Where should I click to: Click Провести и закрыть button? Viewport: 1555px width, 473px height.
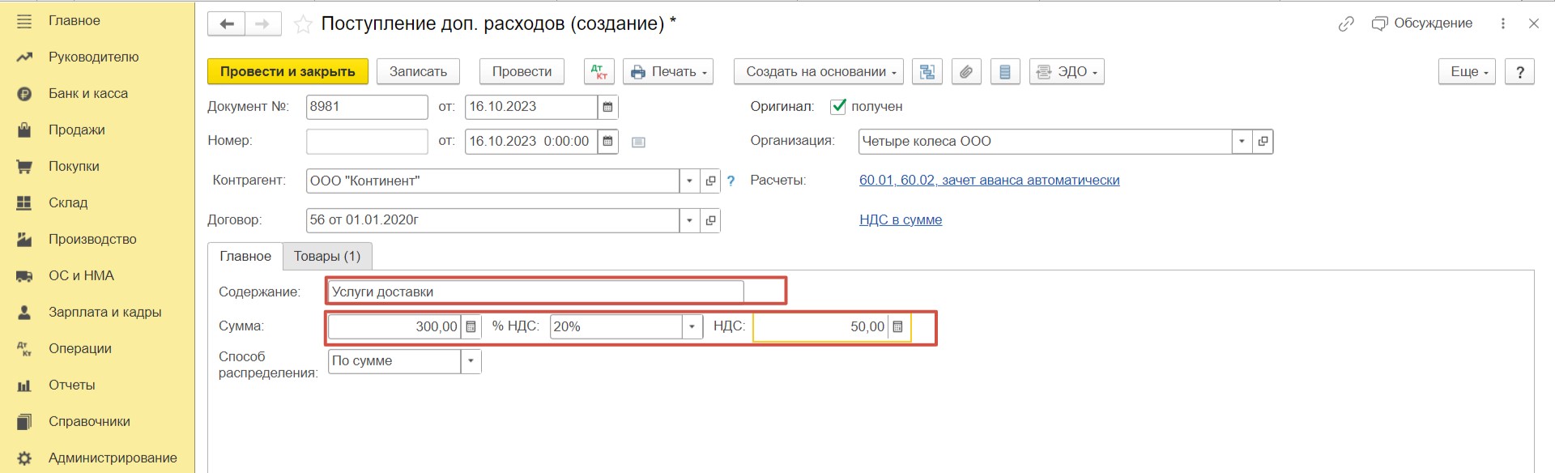pos(288,71)
